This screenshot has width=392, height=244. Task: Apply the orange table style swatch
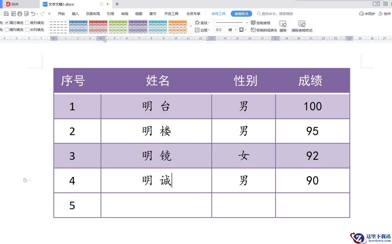177,27
